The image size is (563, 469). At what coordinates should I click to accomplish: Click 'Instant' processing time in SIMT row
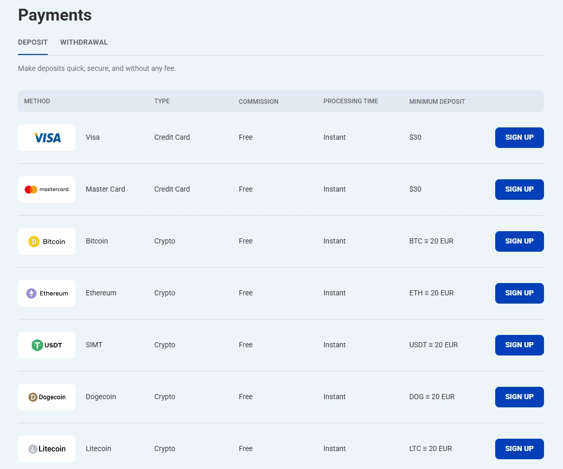[334, 345]
